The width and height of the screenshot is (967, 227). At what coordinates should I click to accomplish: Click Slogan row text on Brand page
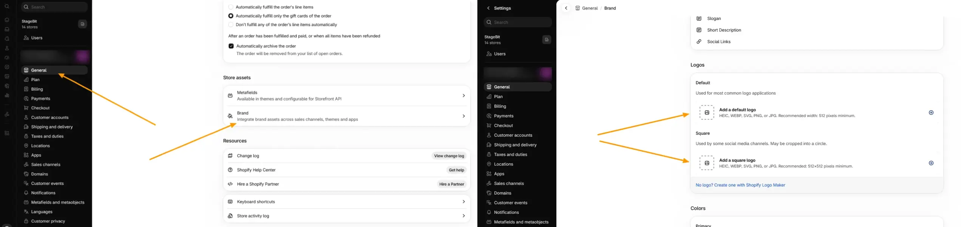[714, 18]
